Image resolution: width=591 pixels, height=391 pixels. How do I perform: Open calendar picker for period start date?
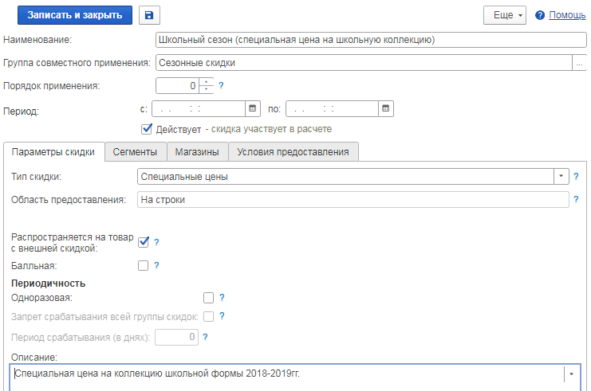point(253,108)
